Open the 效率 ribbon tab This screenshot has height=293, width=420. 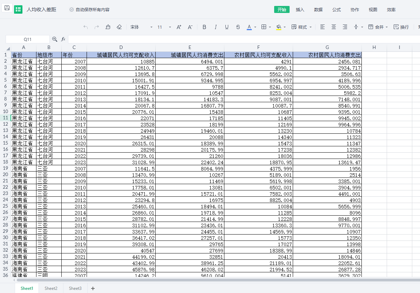coord(391,9)
